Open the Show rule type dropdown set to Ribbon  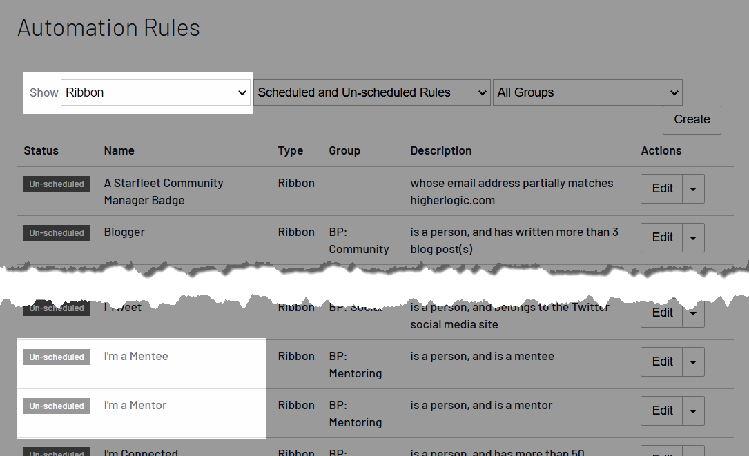(155, 92)
